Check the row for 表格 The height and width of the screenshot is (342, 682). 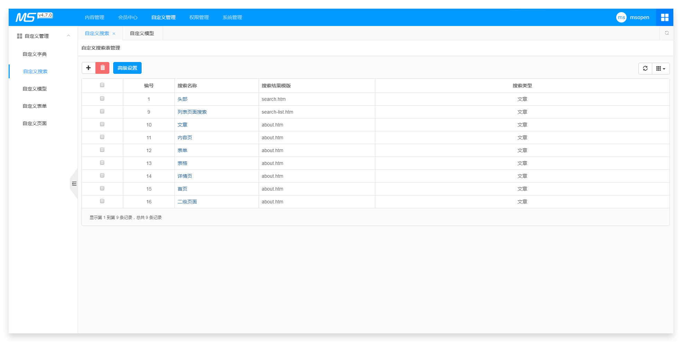point(102,163)
